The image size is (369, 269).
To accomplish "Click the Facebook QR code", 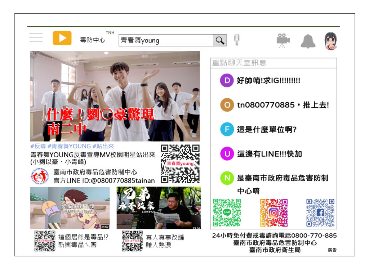I will (320, 213).
